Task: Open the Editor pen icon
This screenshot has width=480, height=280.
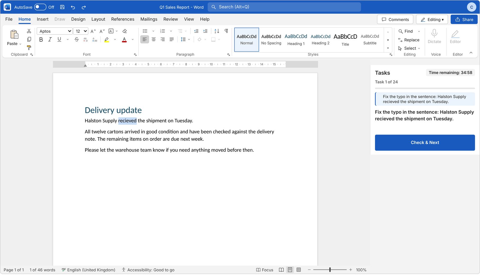Action: tap(455, 34)
